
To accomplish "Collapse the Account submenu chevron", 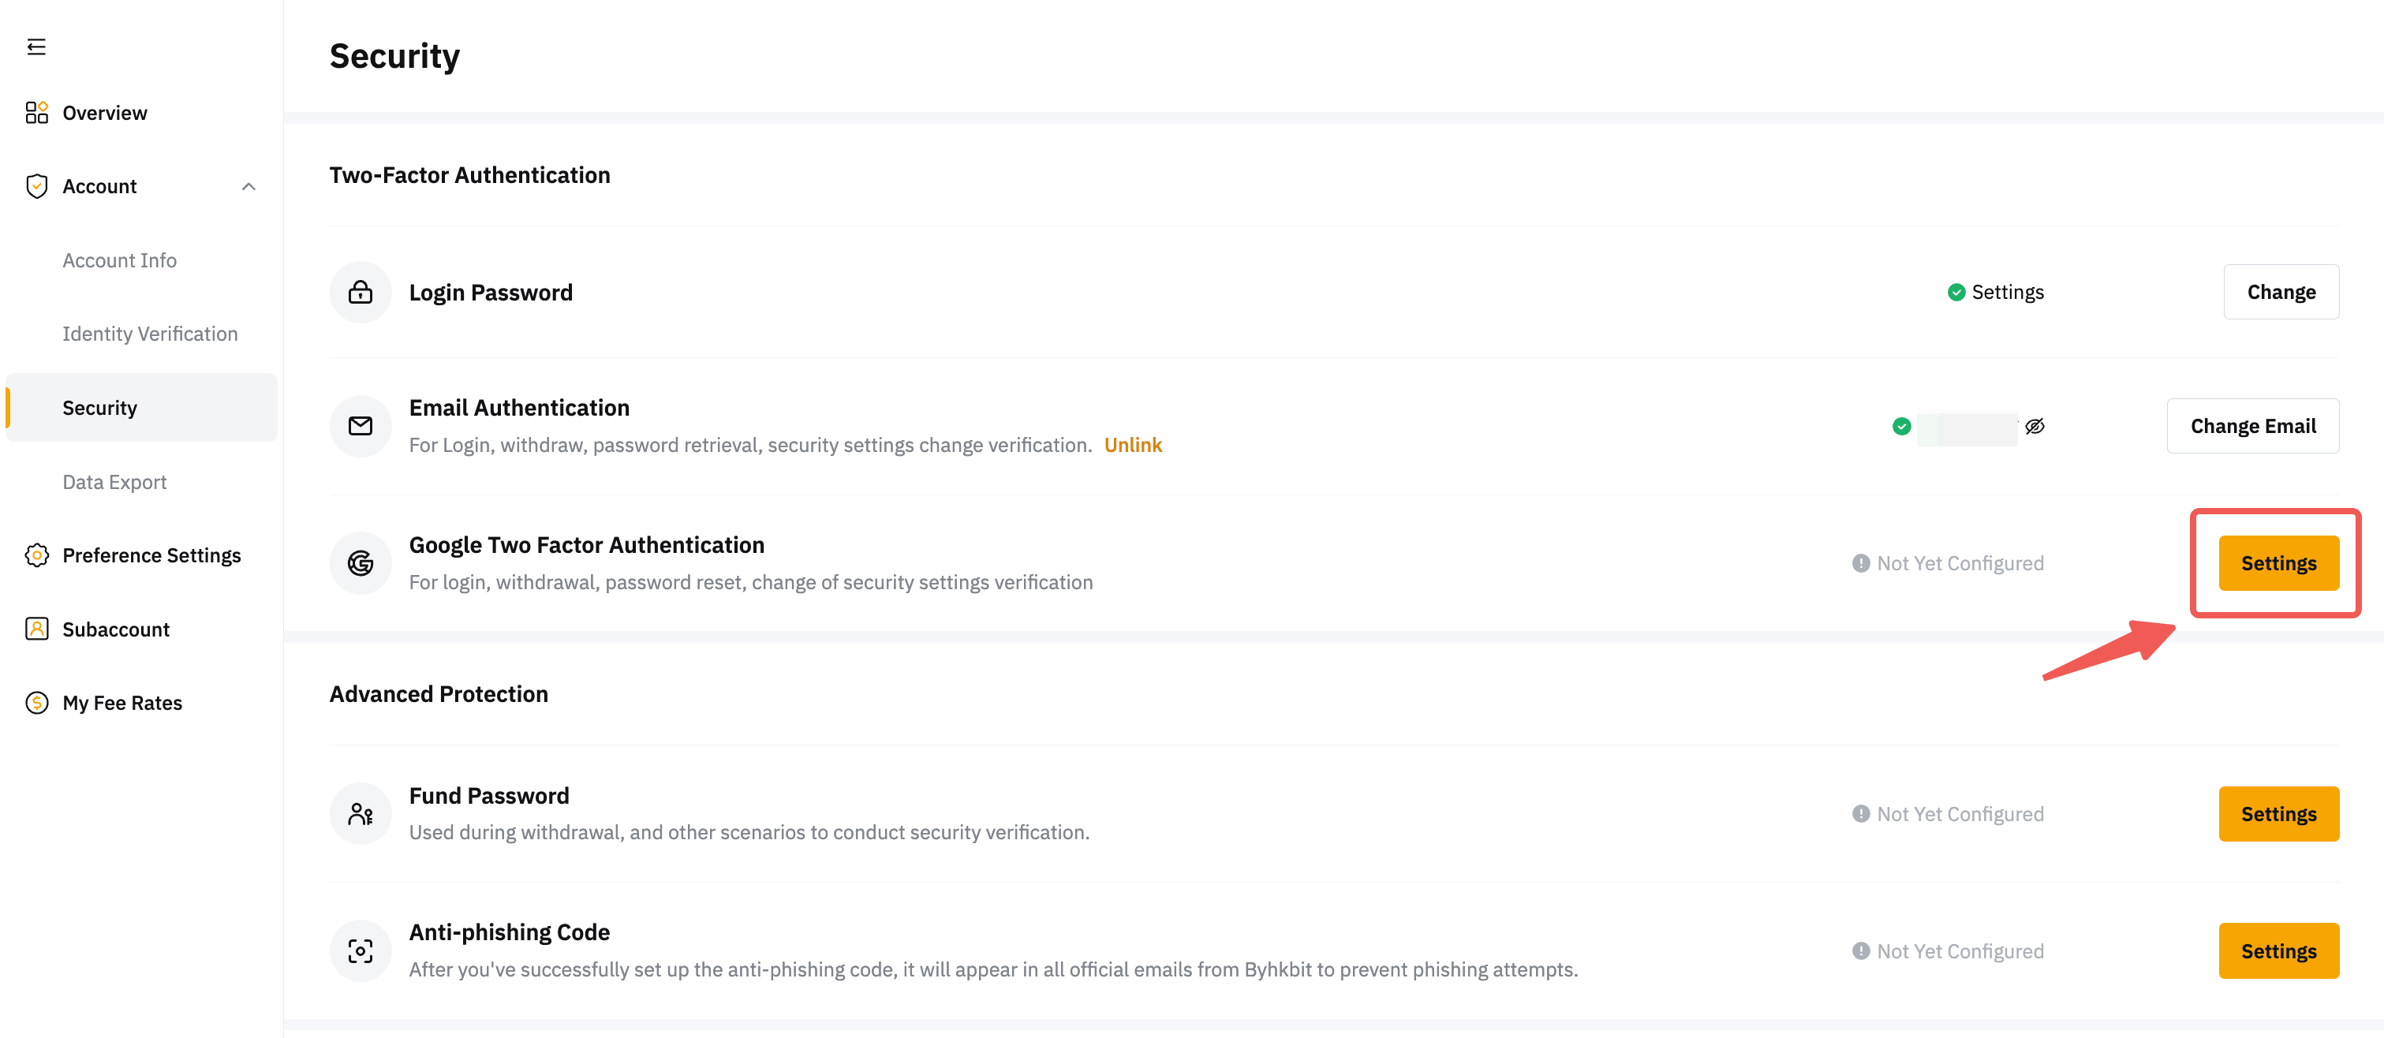I will coord(248,187).
